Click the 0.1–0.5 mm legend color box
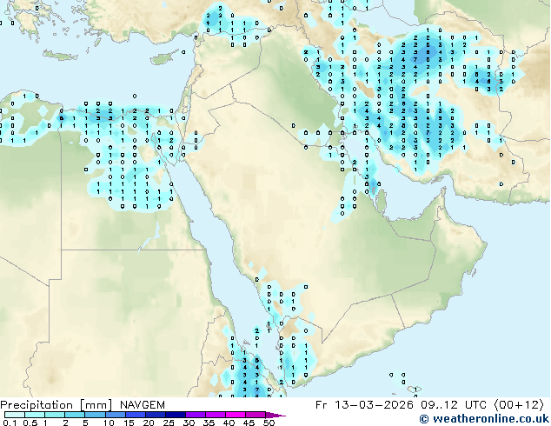The height and width of the screenshot is (426, 551). coord(15,415)
